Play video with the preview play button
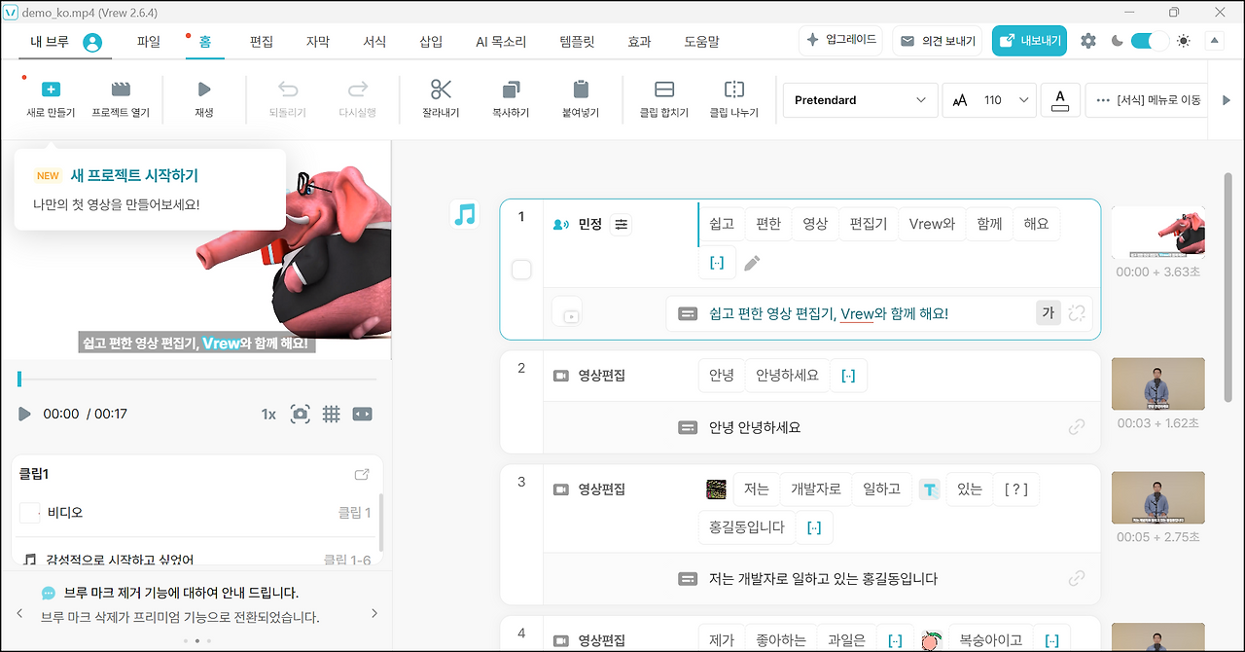This screenshot has width=1245, height=652. click(x=24, y=414)
